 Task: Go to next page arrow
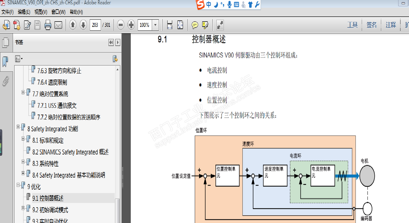[x=83, y=25]
